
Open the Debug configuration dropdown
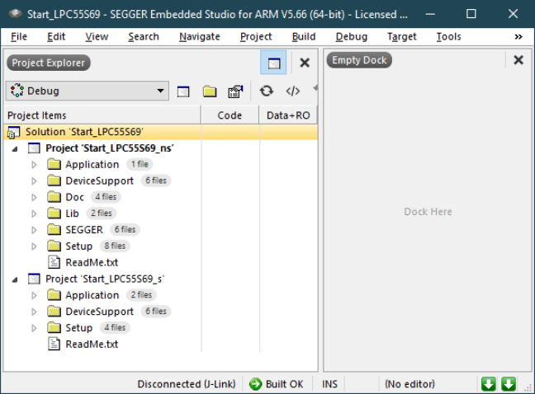point(88,91)
